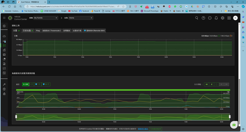
Task: Switch to the Ping tool tab
Action: tap(38, 31)
